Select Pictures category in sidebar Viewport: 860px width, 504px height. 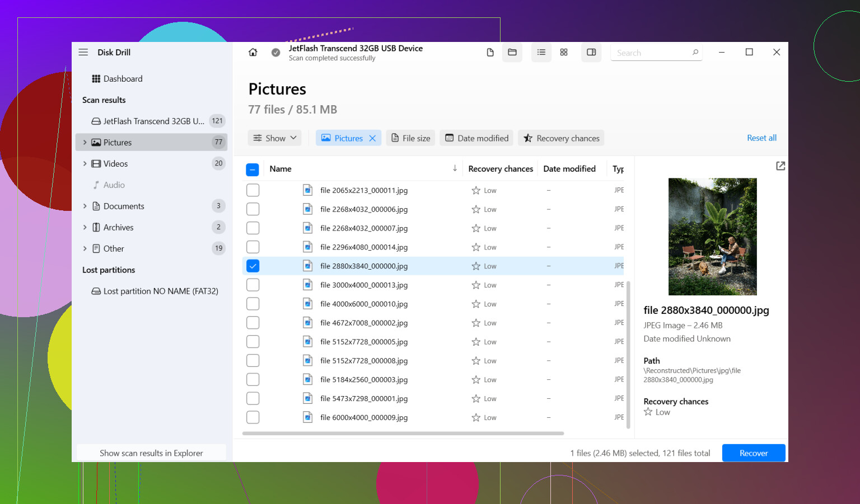point(151,142)
